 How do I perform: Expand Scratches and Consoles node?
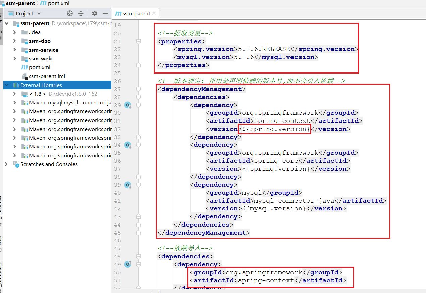point(6,164)
